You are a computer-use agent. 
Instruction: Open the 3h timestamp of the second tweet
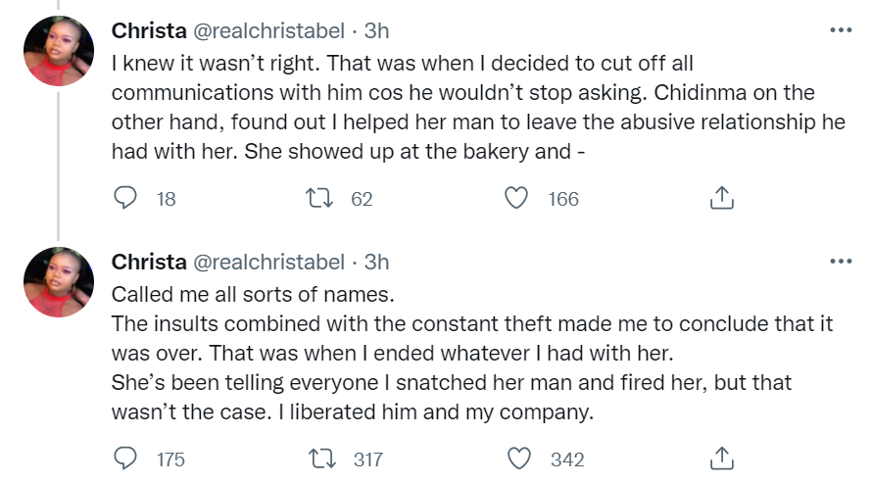coord(377,262)
